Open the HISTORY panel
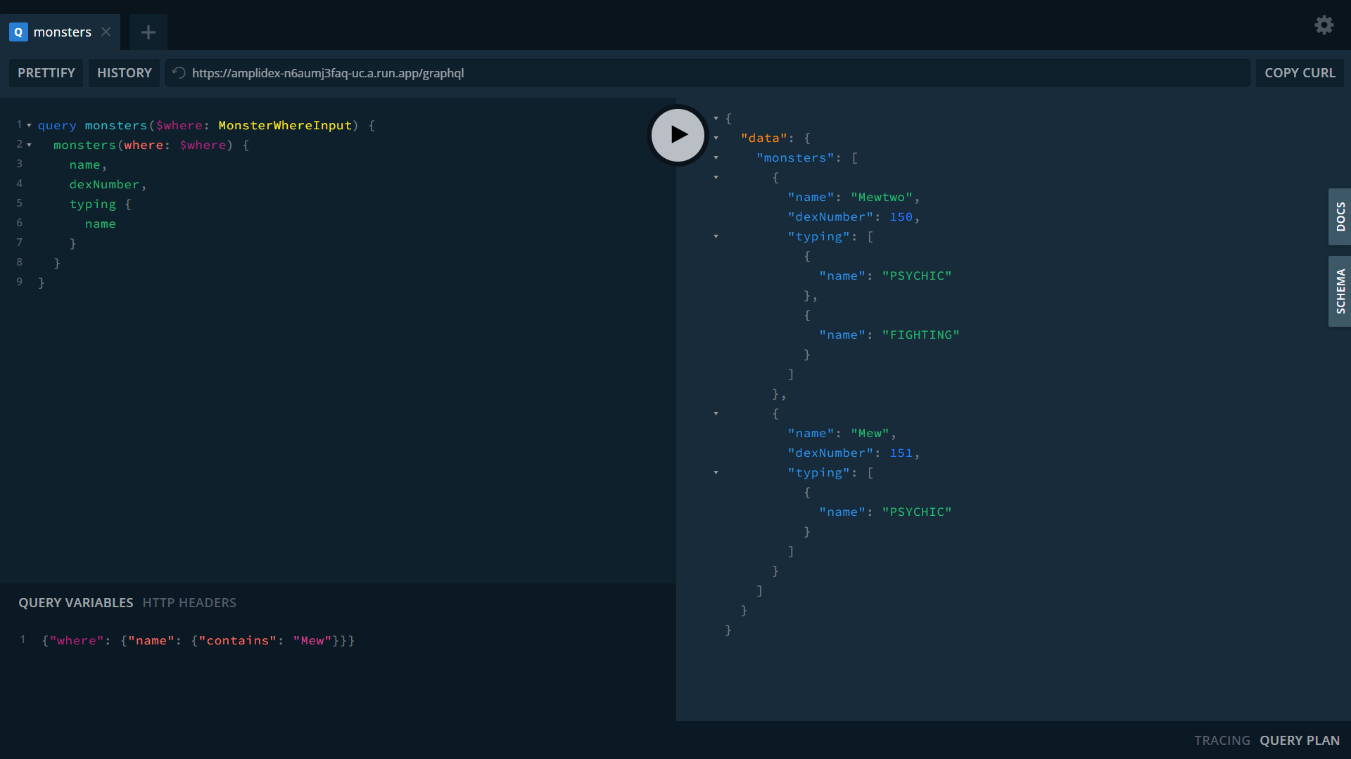1351x759 pixels. [x=124, y=72]
